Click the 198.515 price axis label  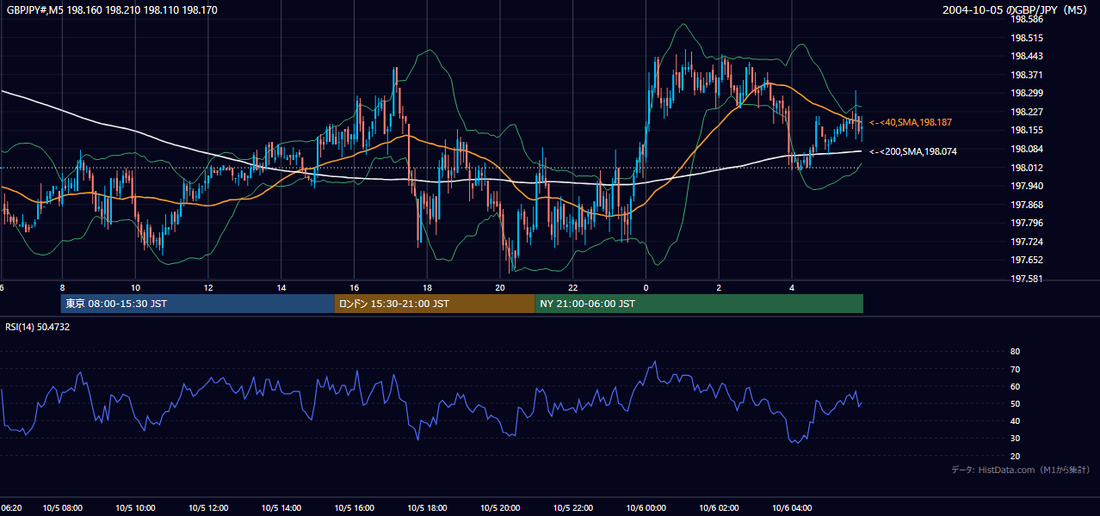tap(1028, 38)
